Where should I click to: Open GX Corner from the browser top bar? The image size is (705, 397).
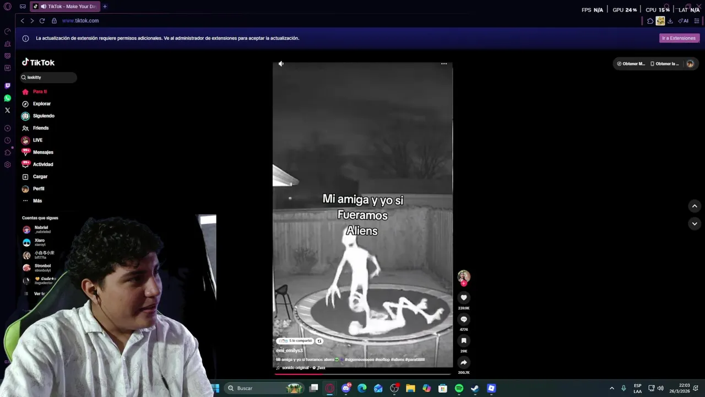tap(23, 7)
